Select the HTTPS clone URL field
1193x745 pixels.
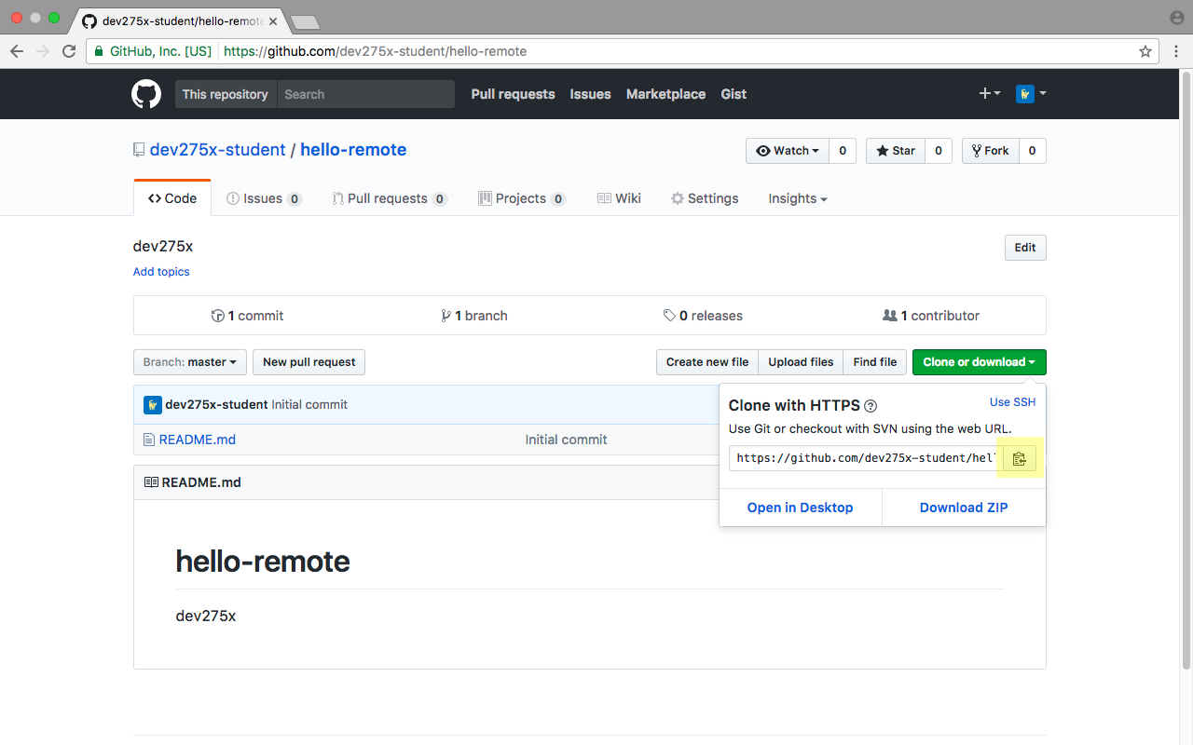click(x=866, y=458)
